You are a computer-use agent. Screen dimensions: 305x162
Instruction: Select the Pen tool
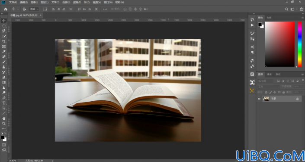pyautogui.click(x=4, y=98)
